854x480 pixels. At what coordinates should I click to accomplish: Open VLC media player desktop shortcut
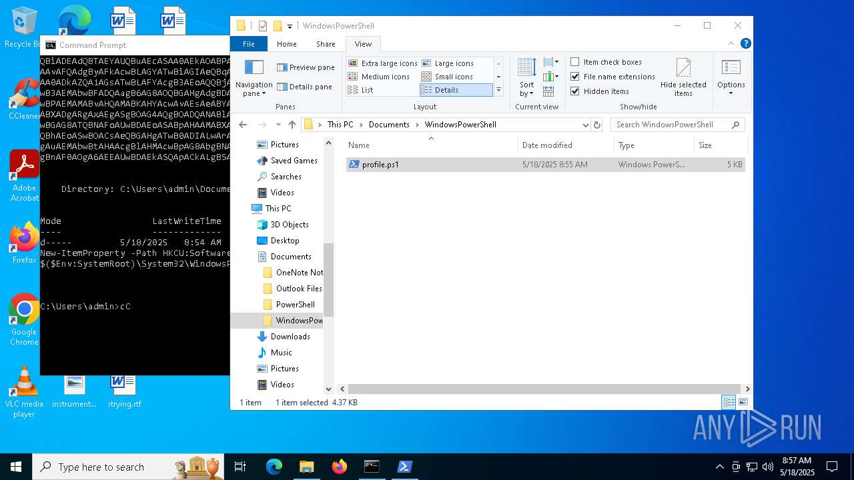pos(24,392)
